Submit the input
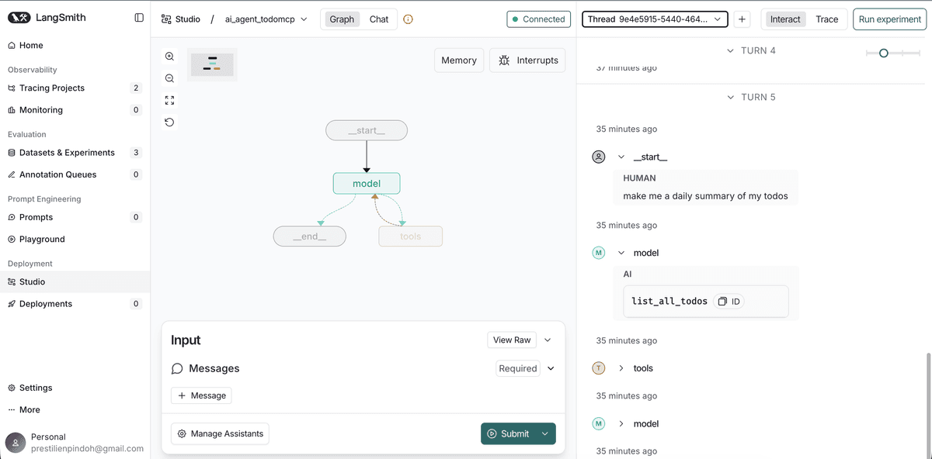 (x=509, y=434)
